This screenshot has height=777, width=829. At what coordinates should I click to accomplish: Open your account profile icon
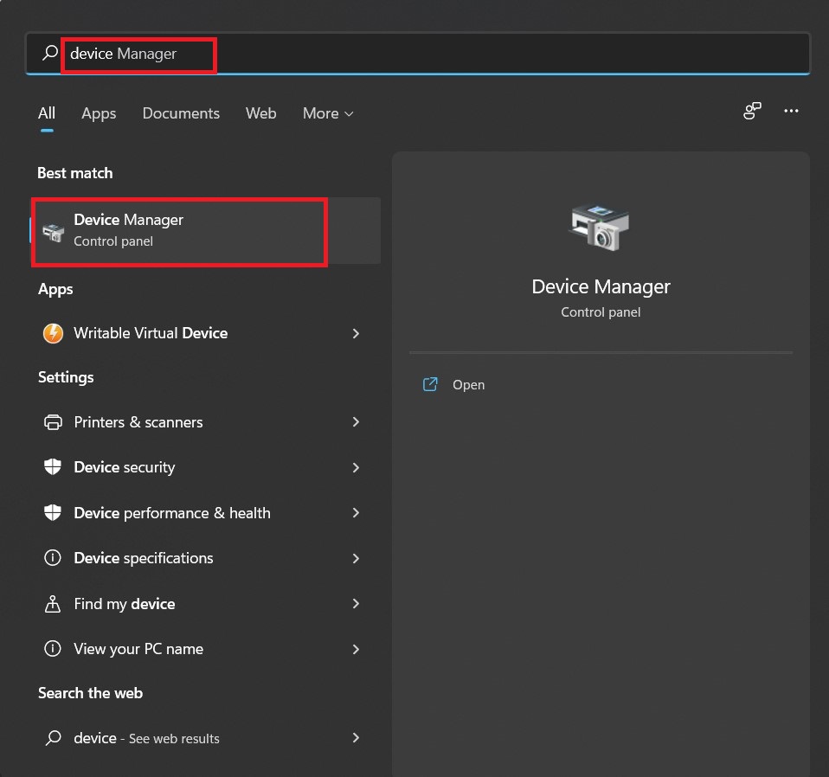pyautogui.click(x=751, y=111)
